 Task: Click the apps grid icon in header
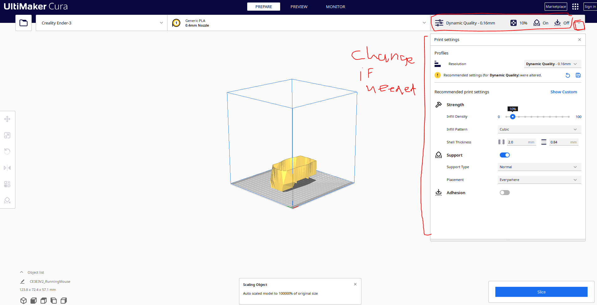click(x=575, y=7)
